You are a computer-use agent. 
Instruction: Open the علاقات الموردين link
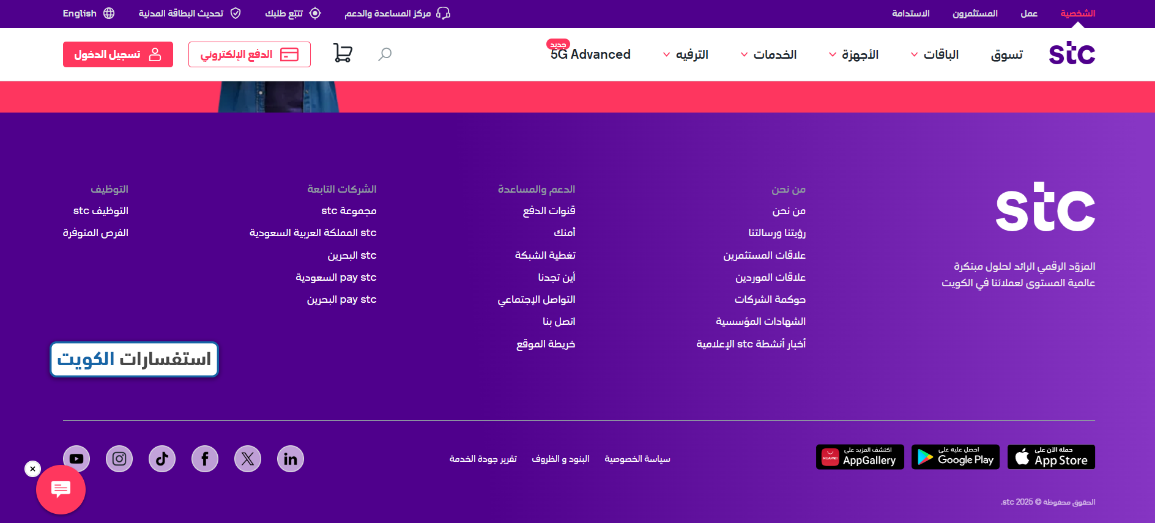(x=771, y=277)
